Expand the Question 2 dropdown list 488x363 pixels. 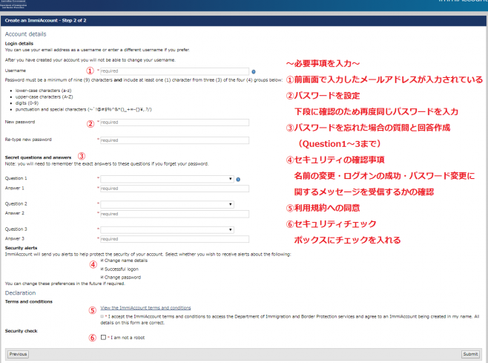[168, 203]
